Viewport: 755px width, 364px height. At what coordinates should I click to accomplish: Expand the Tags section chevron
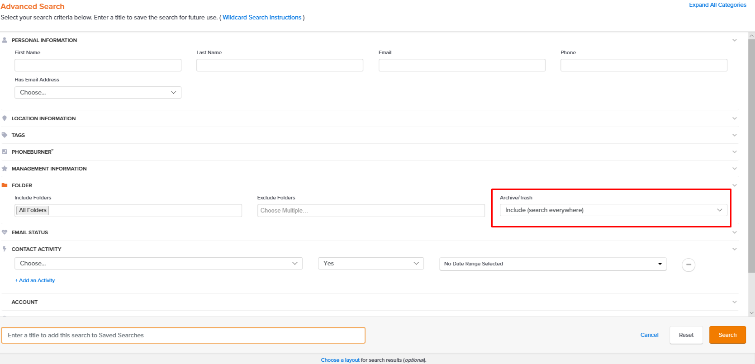click(735, 135)
